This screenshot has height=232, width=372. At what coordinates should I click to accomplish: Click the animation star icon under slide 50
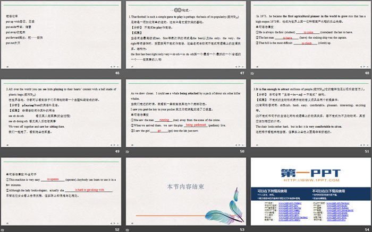[x=128, y=151]
